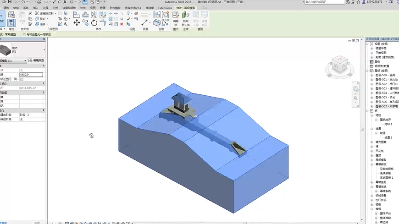Open the 体量和场地 ribbon tab
This screenshot has height=224, width=399.
tap(69, 8)
